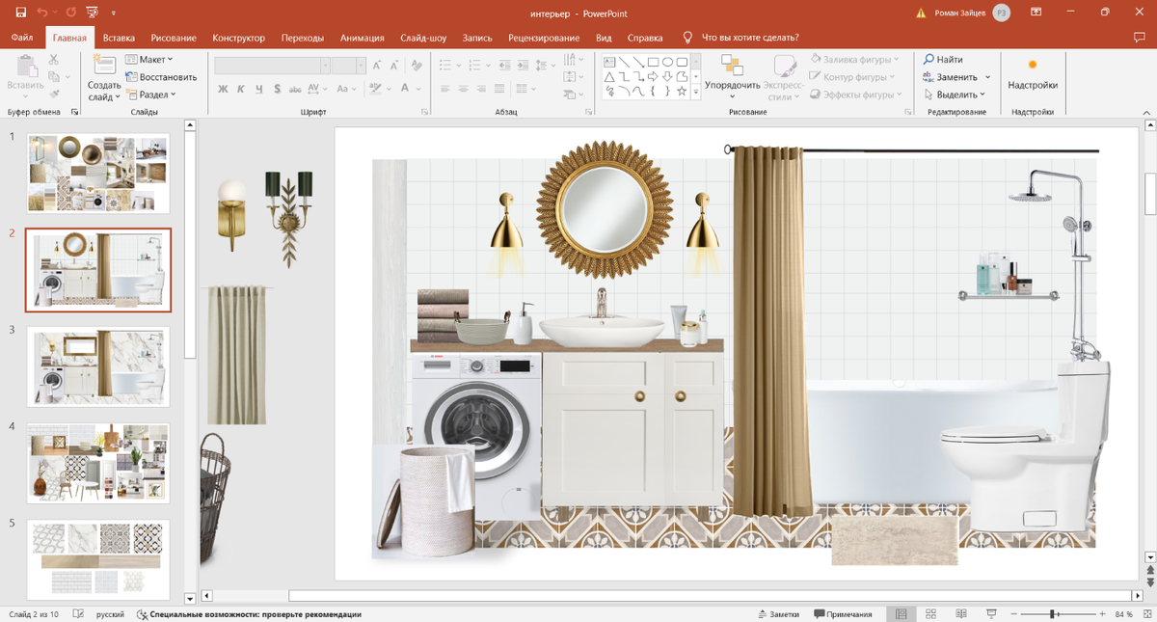Select the triangle shape in gallery
The image size is (1157, 622).
(609, 77)
